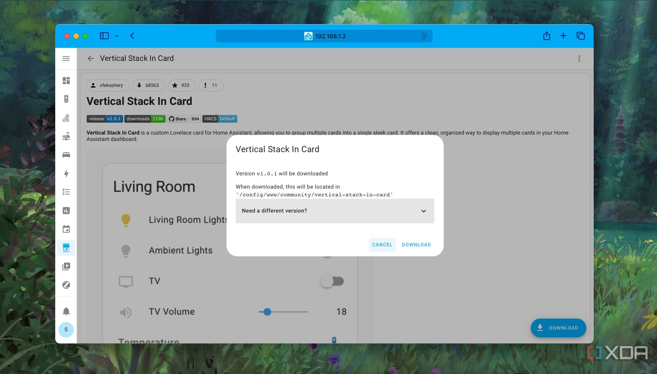Click the HACS Default badge
This screenshot has width=657, height=374.
pos(219,119)
